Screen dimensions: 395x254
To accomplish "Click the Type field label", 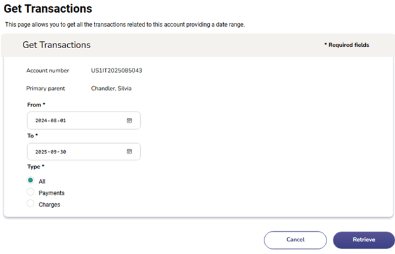I will [35, 167].
